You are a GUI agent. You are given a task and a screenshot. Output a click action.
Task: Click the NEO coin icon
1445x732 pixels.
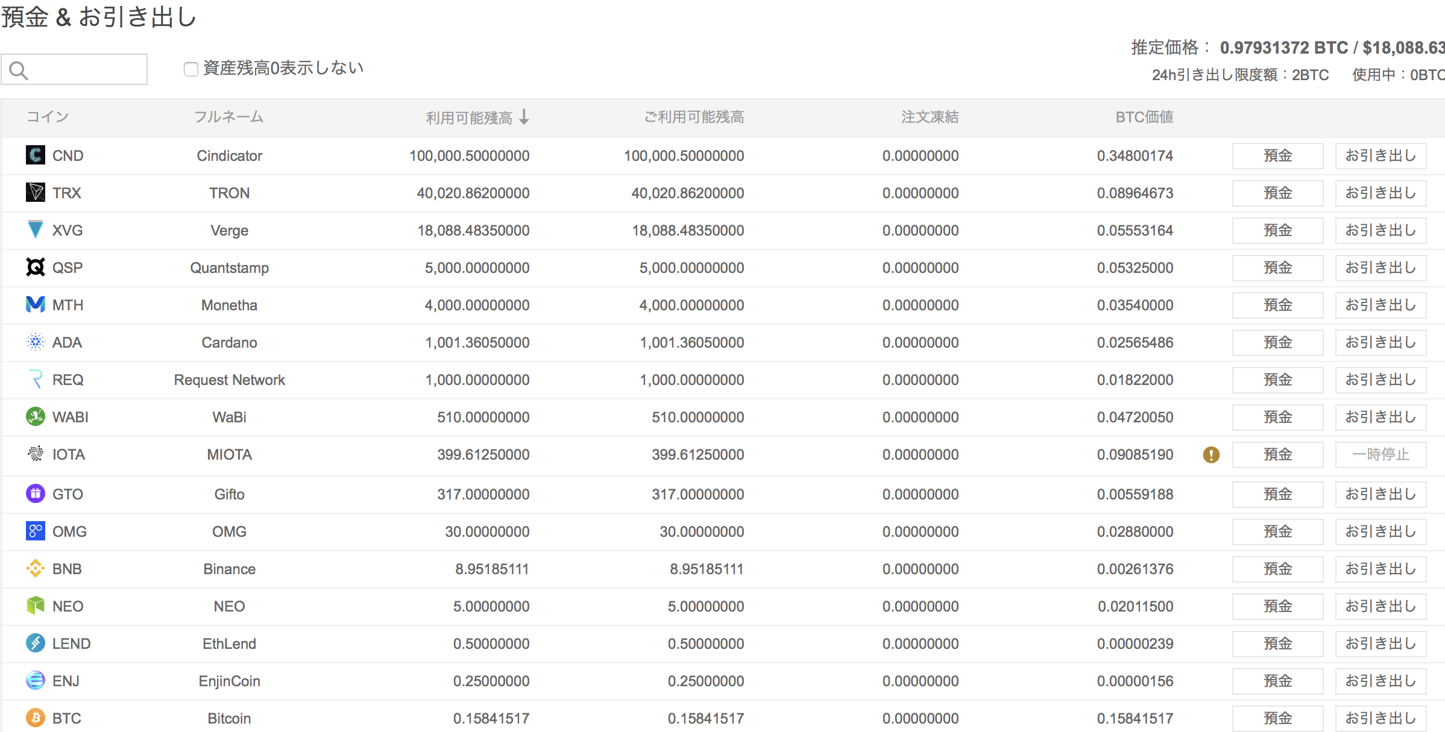point(36,606)
